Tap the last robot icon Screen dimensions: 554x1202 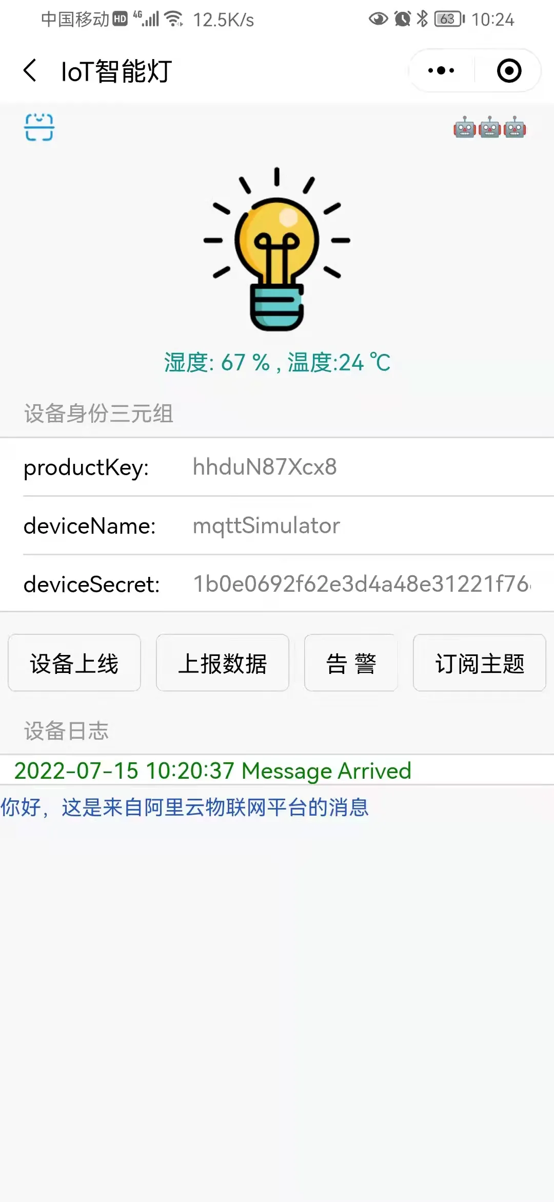click(x=515, y=127)
